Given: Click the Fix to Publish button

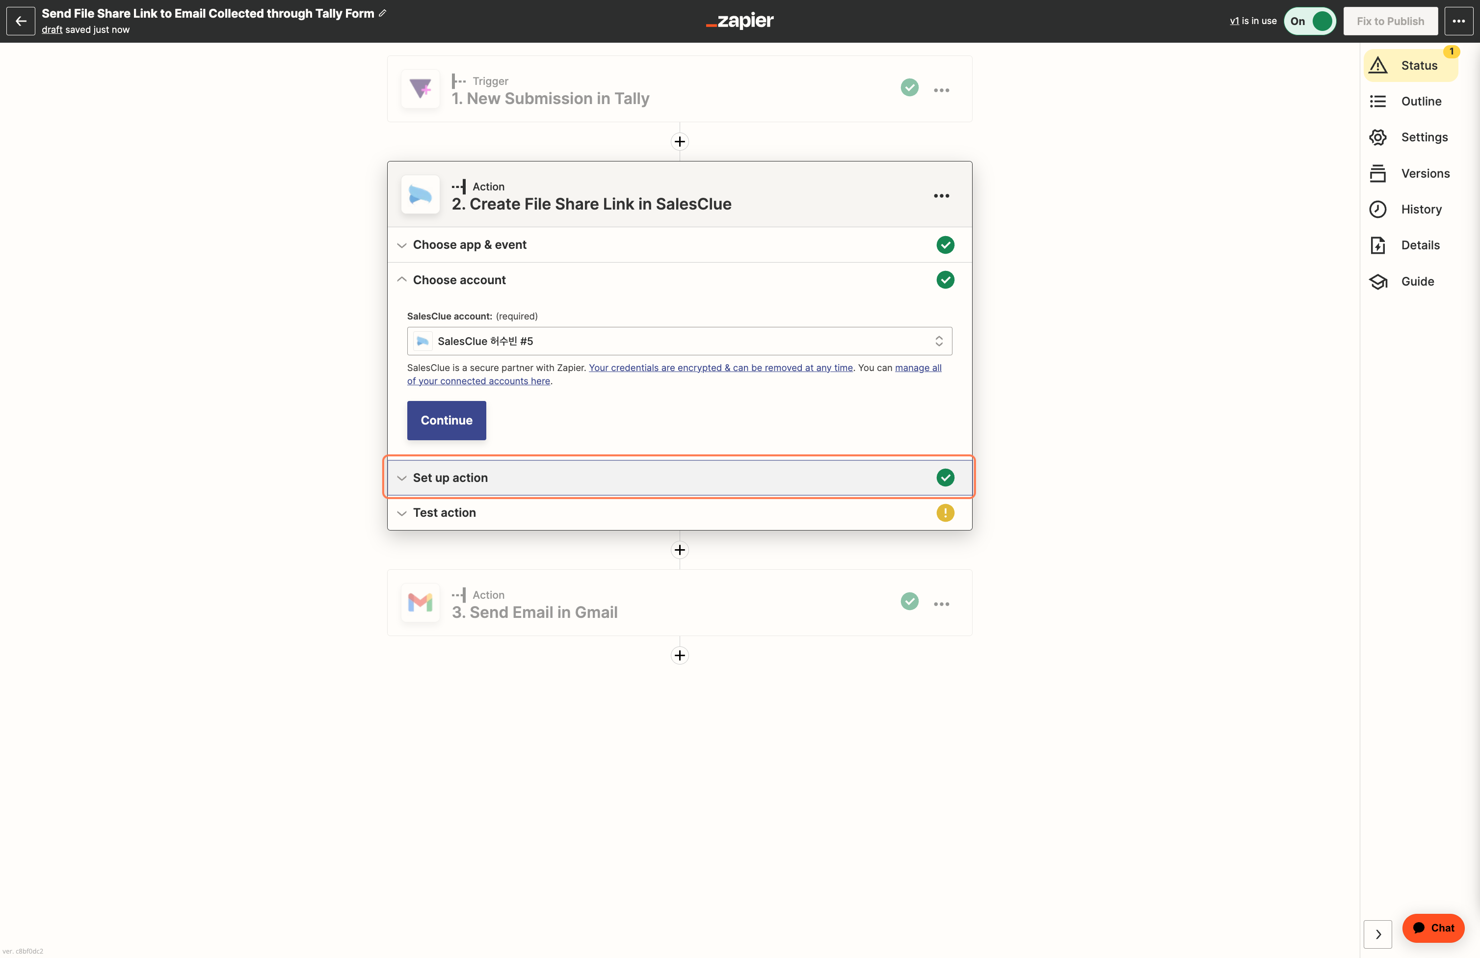Looking at the screenshot, I should [1391, 21].
